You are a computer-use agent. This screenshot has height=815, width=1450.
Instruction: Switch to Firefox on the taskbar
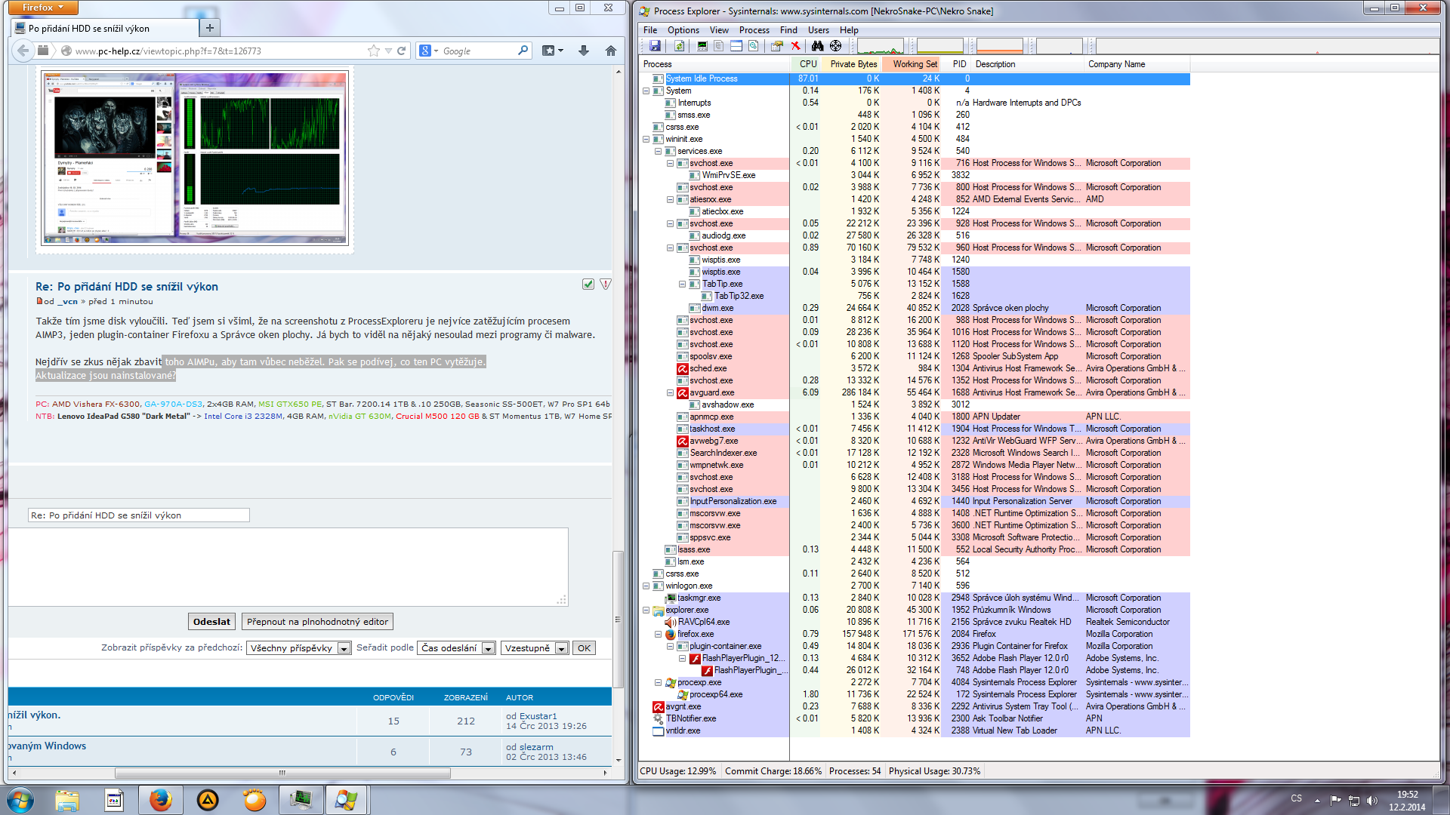click(x=160, y=800)
